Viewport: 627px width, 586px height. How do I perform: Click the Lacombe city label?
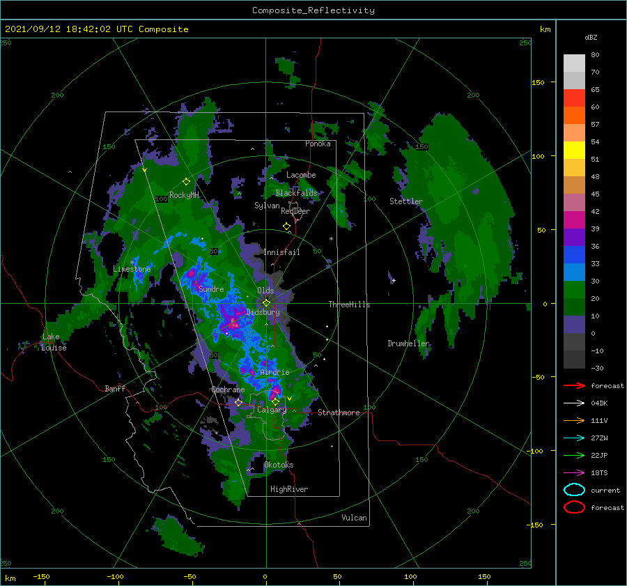pos(301,175)
